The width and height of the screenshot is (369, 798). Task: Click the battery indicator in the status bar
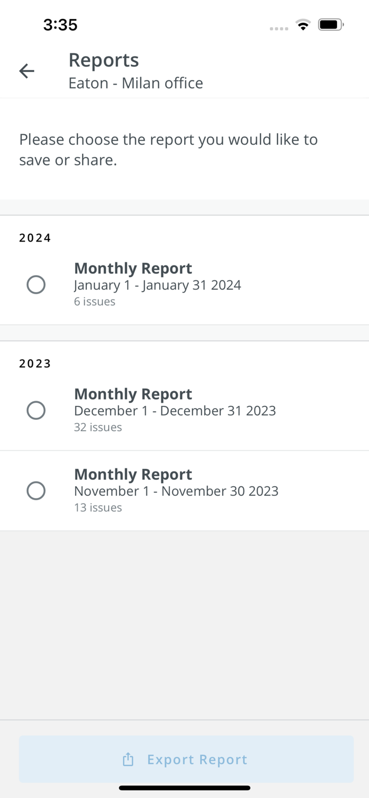330,24
